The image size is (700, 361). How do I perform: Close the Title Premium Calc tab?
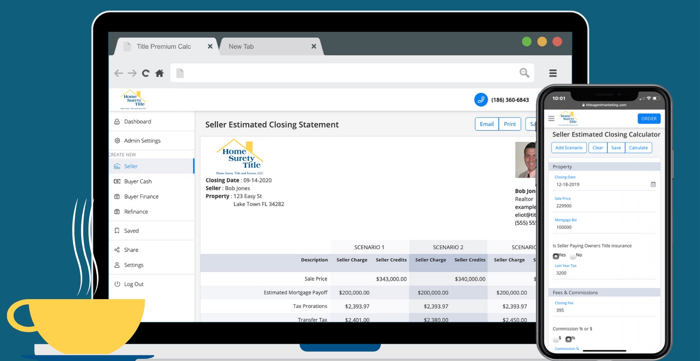210,46
